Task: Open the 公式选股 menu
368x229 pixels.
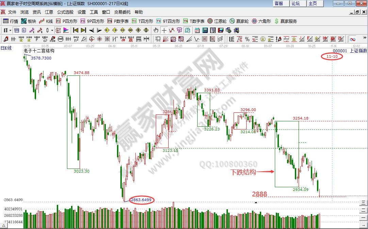Action: [x=65, y=12]
